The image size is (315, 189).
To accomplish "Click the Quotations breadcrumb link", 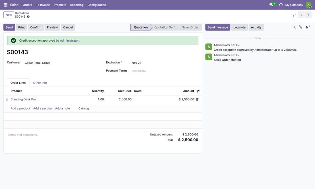I will coord(22,13).
